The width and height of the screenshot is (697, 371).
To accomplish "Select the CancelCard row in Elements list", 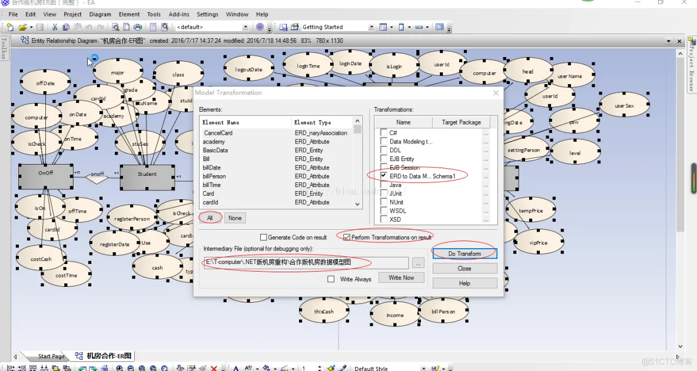I will point(278,133).
